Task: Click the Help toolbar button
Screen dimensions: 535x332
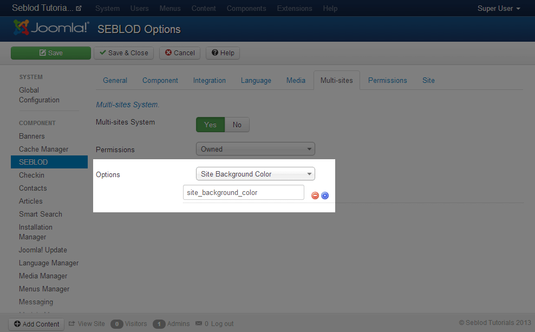Action: [x=223, y=53]
